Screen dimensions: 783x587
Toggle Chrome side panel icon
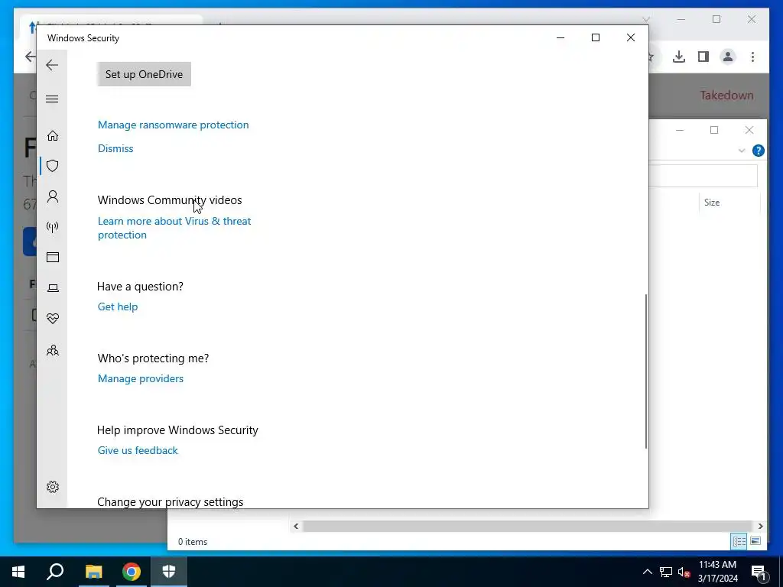point(703,57)
